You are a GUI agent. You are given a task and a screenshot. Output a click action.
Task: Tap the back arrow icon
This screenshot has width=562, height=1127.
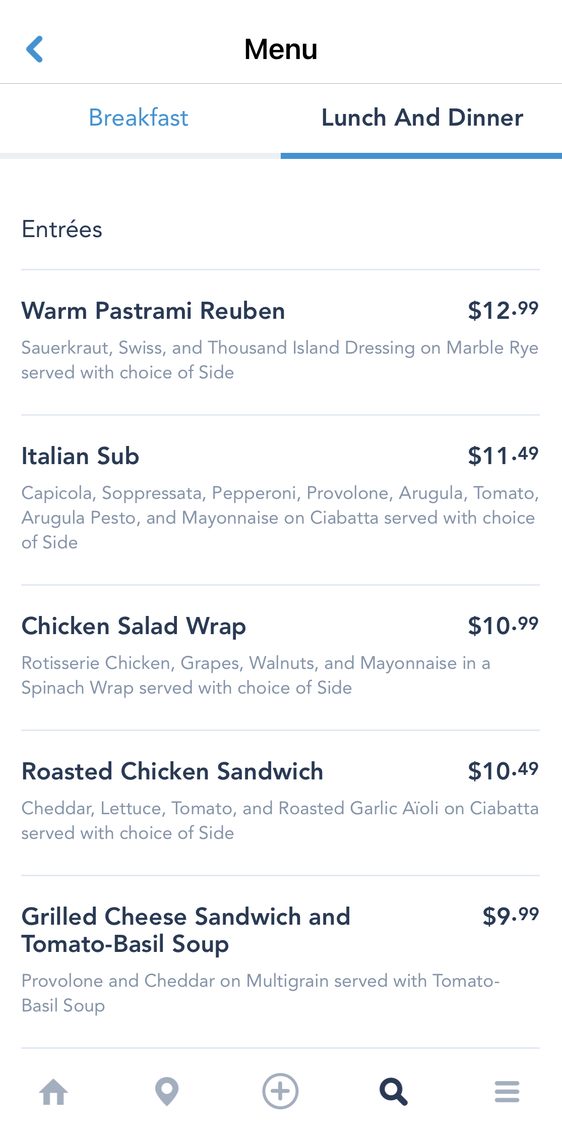(x=35, y=49)
